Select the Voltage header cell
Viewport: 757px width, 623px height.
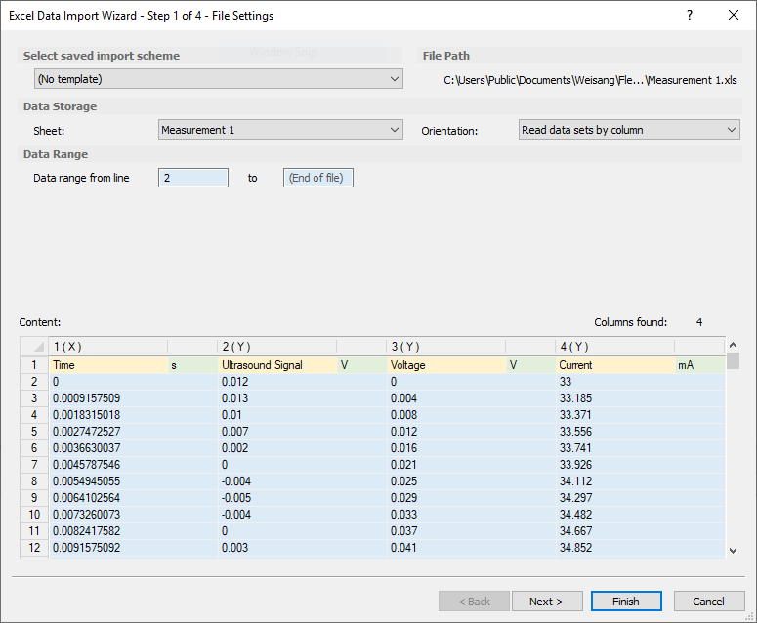coord(446,365)
